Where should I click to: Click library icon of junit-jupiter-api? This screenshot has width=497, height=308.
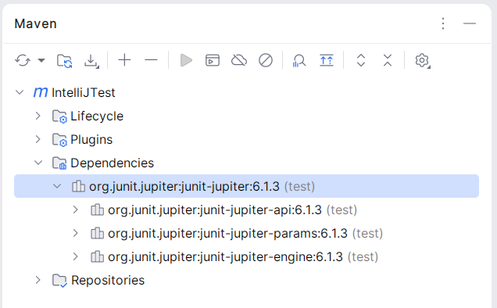click(x=97, y=210)
